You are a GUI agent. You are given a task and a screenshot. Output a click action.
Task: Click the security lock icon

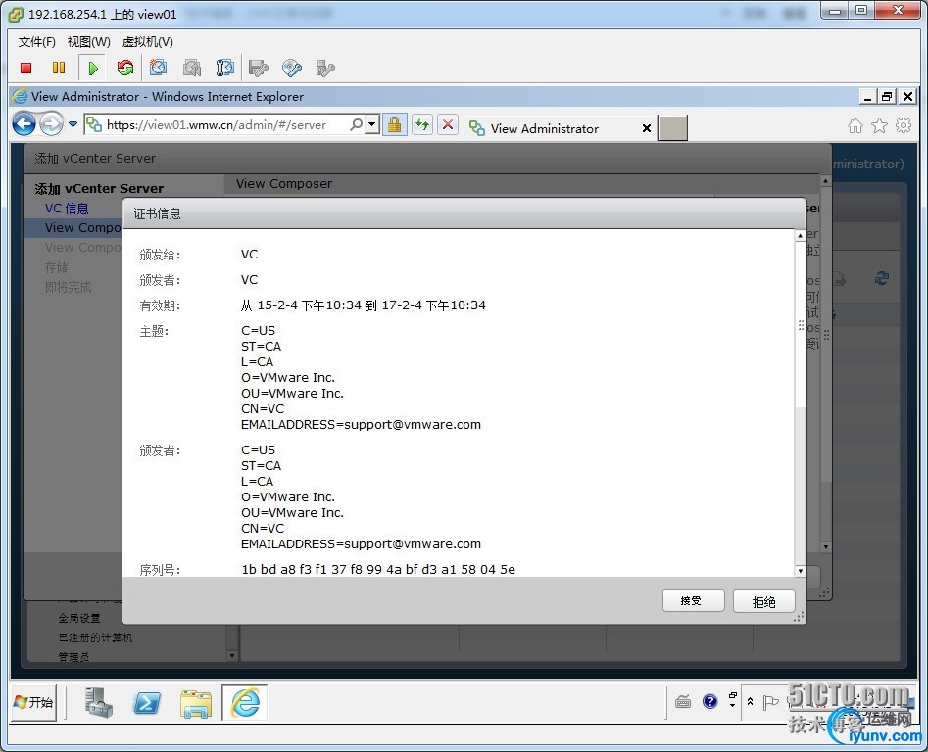click(395, 124)
